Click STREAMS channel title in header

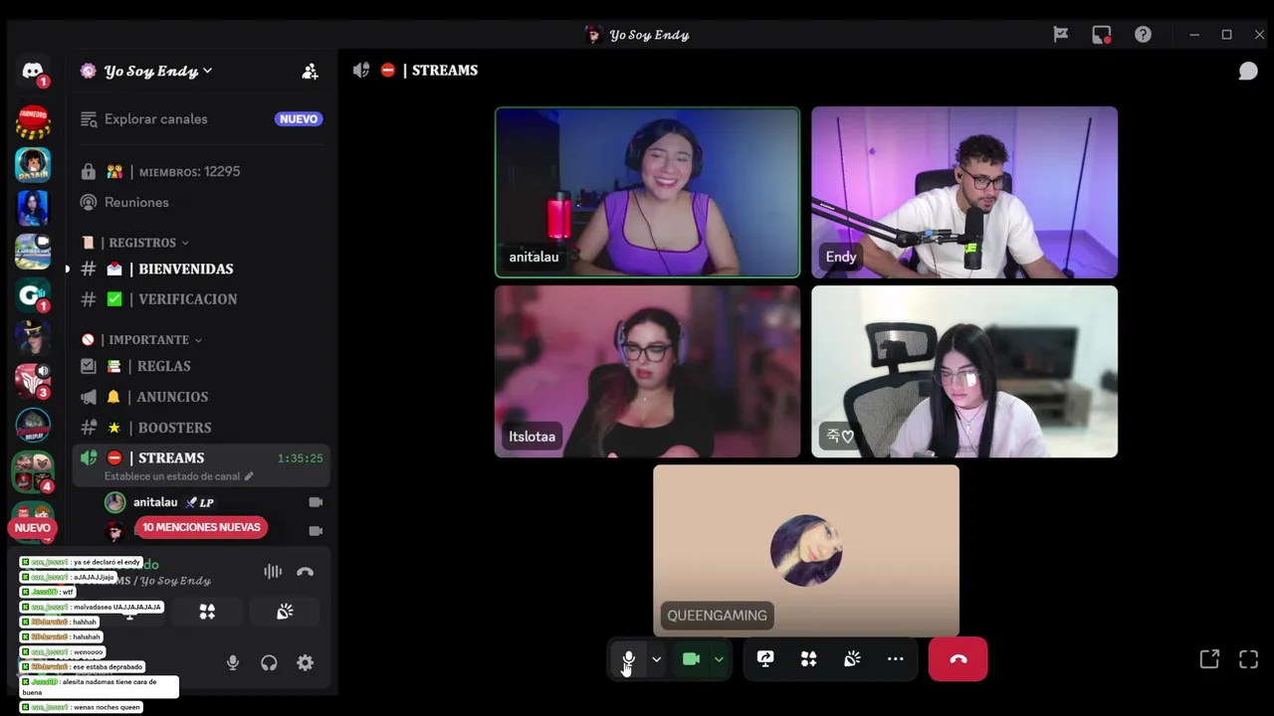click(x=444, y=71)
